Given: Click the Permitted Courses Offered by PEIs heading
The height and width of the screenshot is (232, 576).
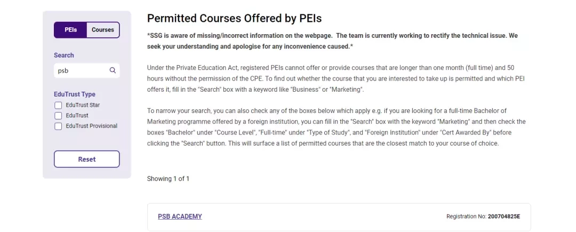Looking at the screenshot, I should click(x=234, y=18).
